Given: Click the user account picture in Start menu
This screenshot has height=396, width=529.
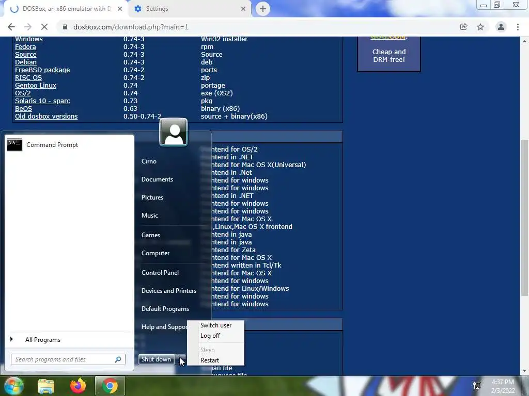Looking at the screenshot, I should click(174, 133).
